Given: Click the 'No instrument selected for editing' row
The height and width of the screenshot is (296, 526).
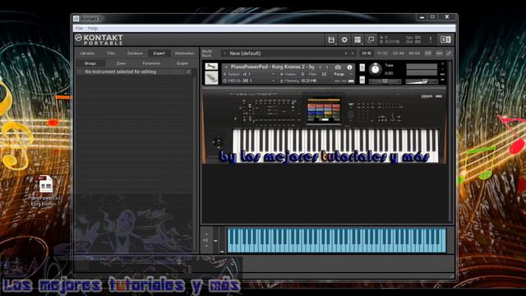Looking at the screenshot, I should [x=134, y=72].
